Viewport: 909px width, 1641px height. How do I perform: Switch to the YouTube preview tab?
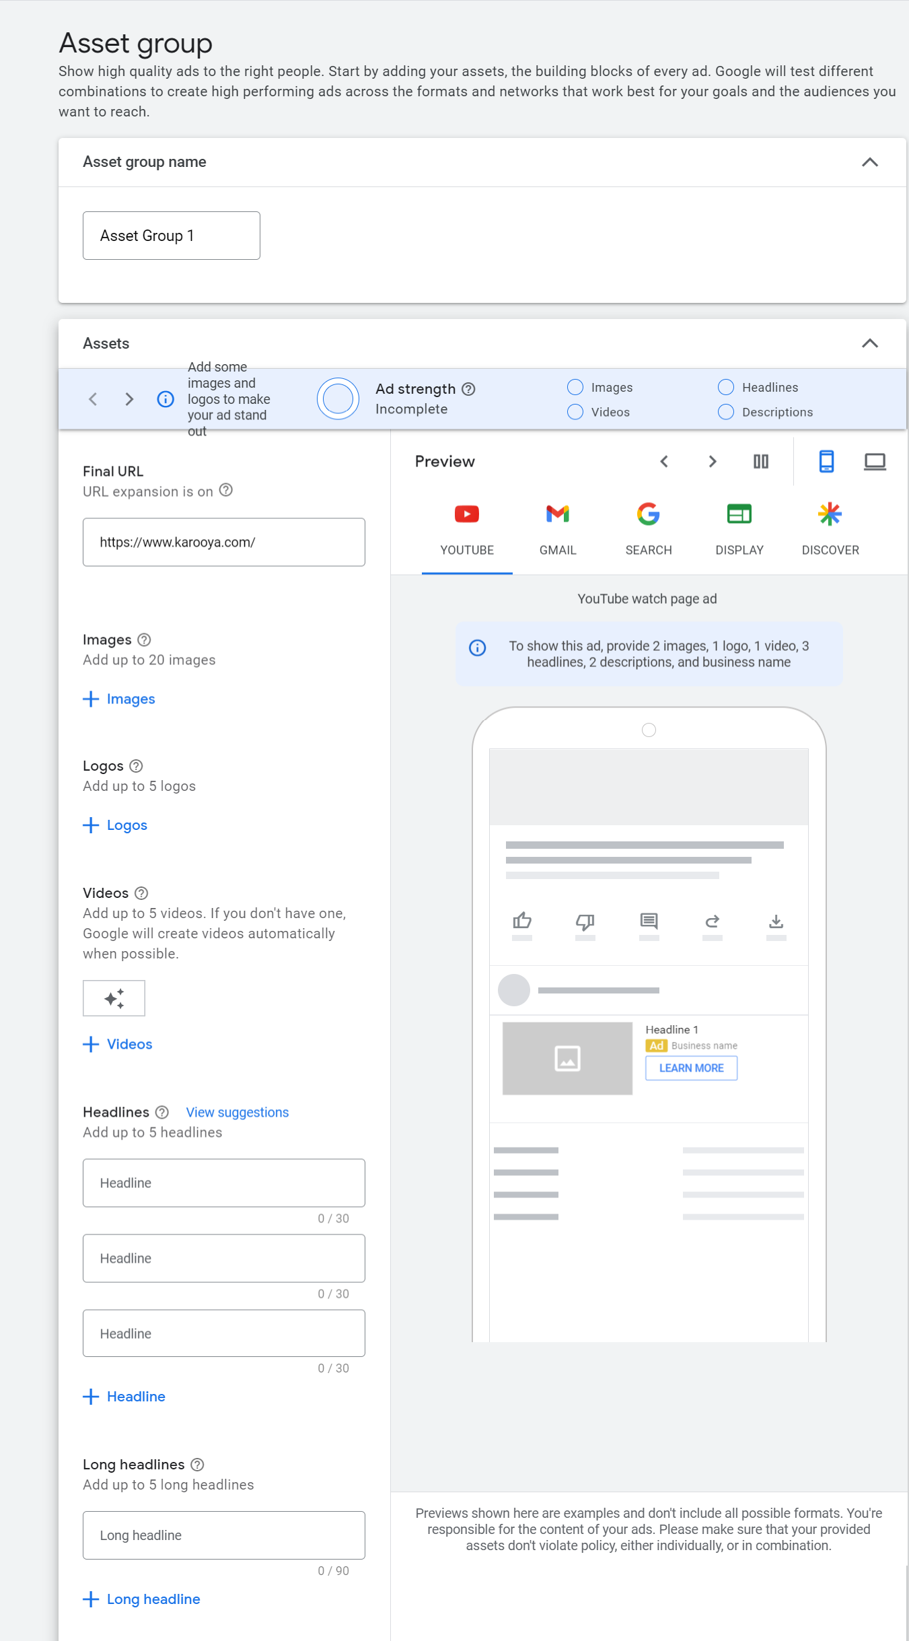coord(467,531)
